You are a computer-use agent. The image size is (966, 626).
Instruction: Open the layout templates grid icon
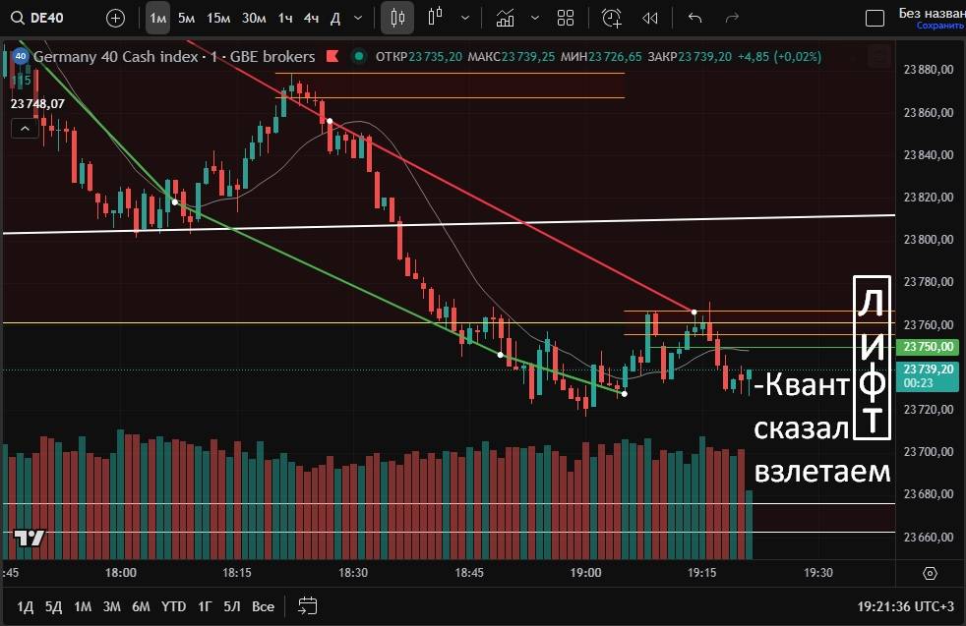[566, 18]
